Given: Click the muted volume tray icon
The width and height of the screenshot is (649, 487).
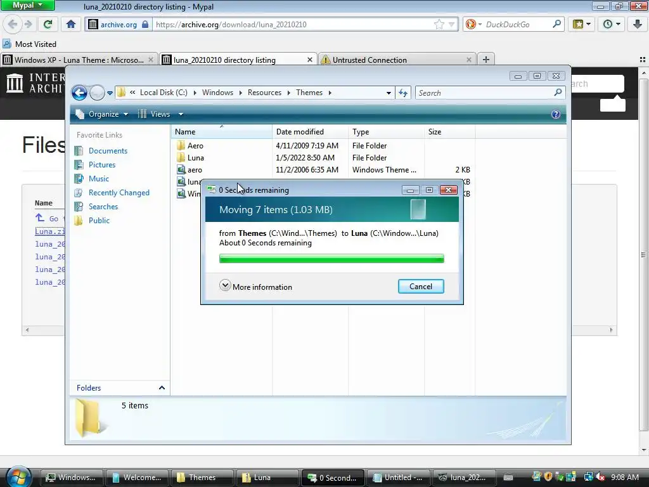Looking at the screenshot, I should (600, 477).
